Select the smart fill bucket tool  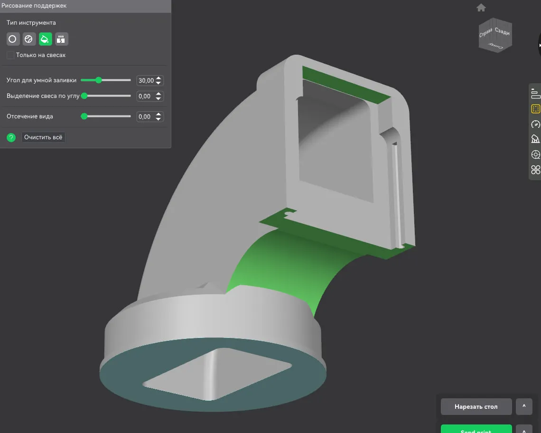45,39
